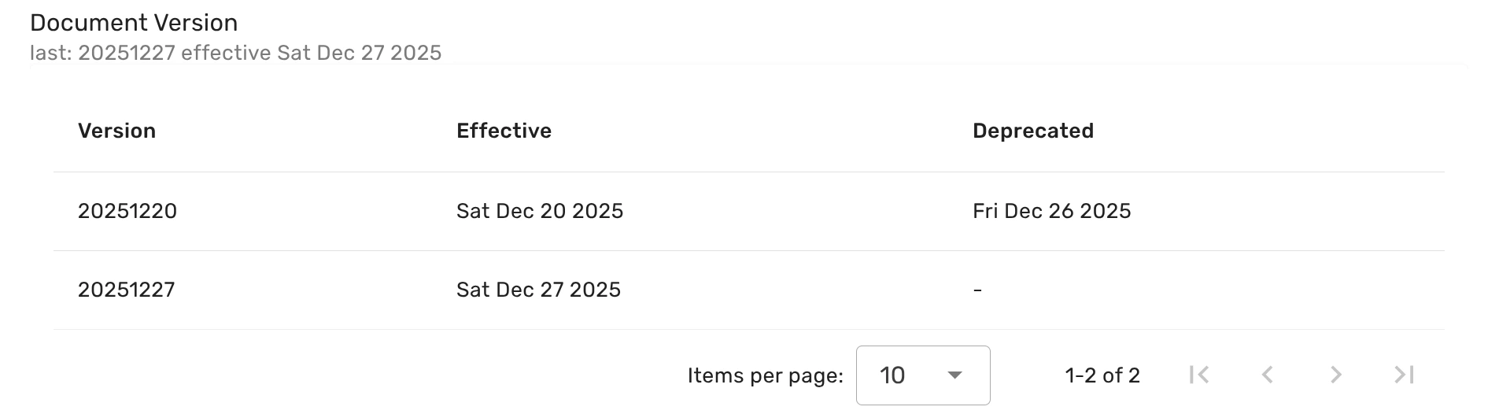This screenshot has width=1499, height=414.
Task: Select version 20251220 cell
Action: click(x=127, y=211)
